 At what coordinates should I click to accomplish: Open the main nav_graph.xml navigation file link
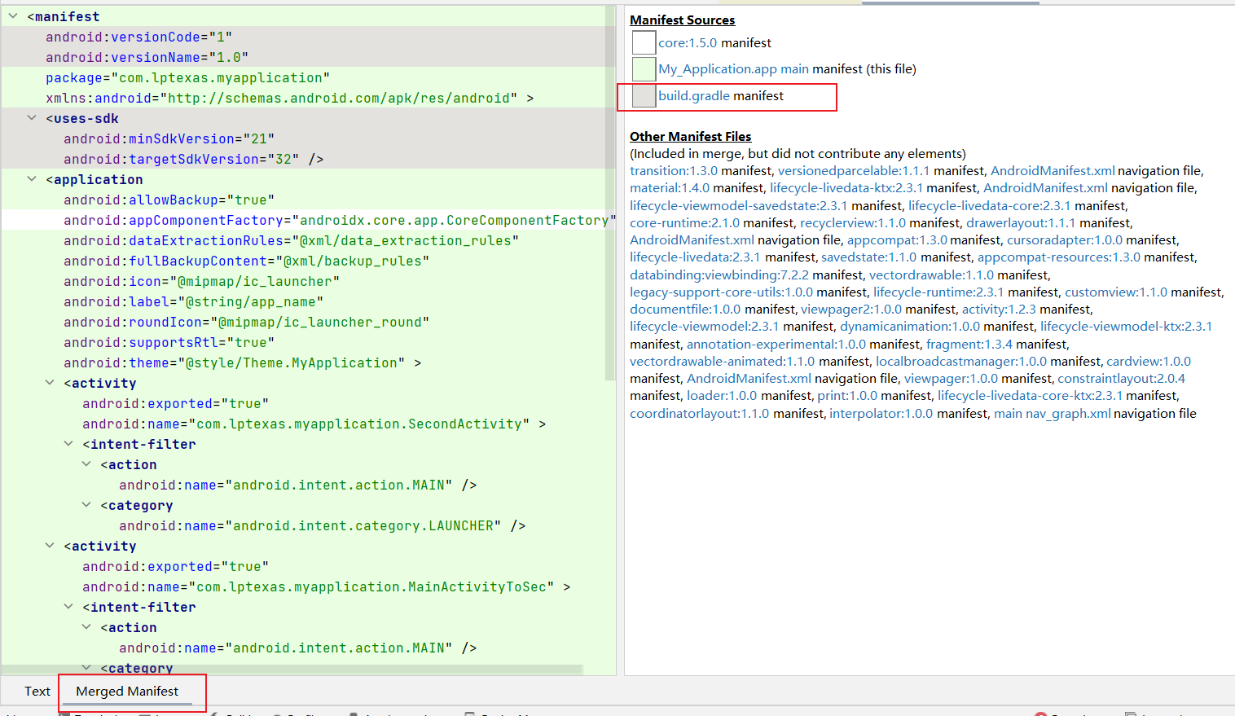click(x=1052, y=414)
